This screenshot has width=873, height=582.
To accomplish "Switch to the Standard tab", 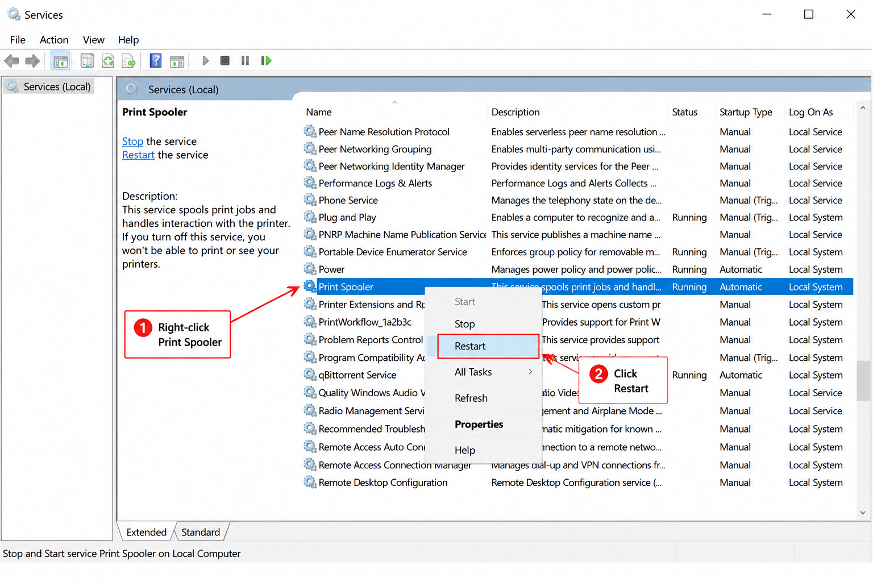I will pos(201,532).
